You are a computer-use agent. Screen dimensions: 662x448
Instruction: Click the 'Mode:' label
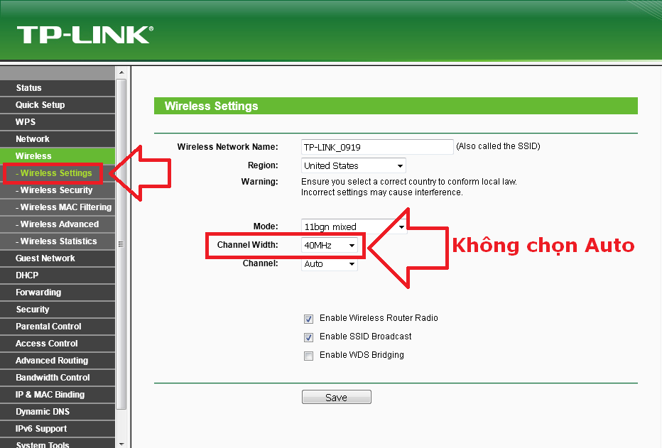(x=266, y=226)
